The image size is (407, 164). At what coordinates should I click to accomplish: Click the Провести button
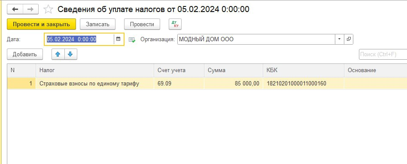(x=142, y=24)
